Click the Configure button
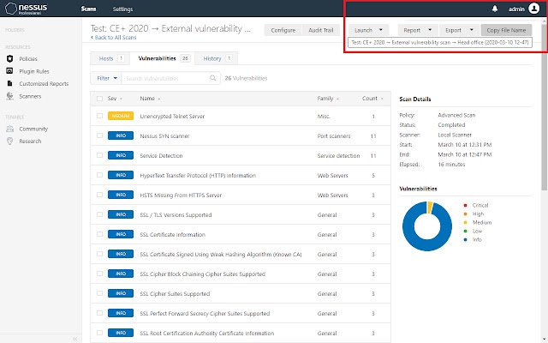Image resolution: width=548 pixels, height=343 pixels. [x=283, y=30]
